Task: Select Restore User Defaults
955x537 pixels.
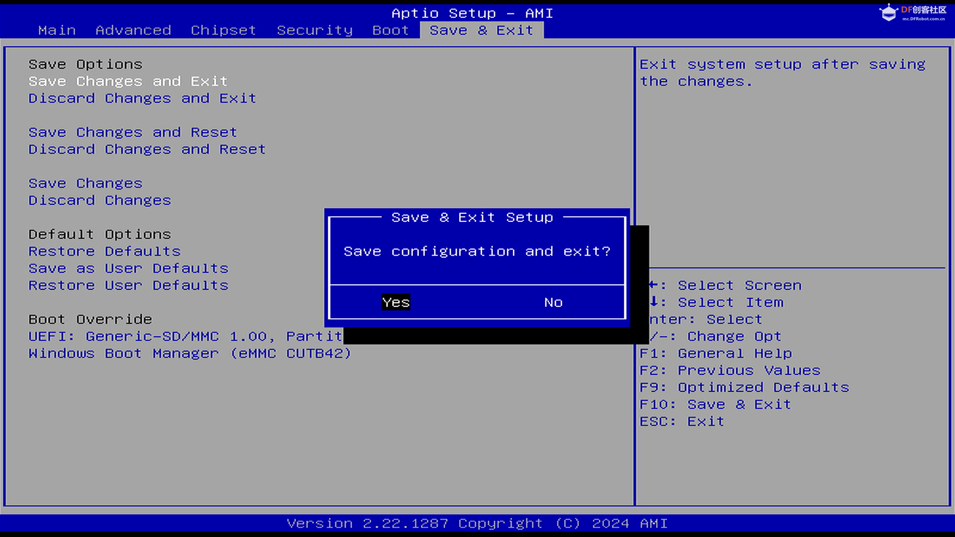Action: [128, 285]
